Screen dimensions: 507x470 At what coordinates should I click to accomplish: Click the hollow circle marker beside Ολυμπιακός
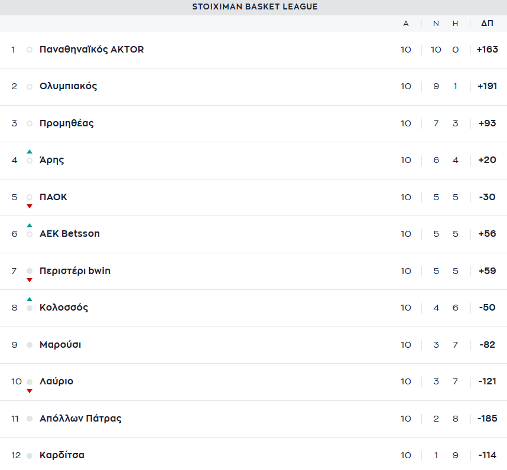[x=30, y=87]
